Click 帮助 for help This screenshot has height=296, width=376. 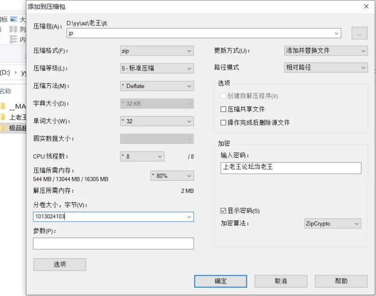pyautogui.click(x=342, y=281)
